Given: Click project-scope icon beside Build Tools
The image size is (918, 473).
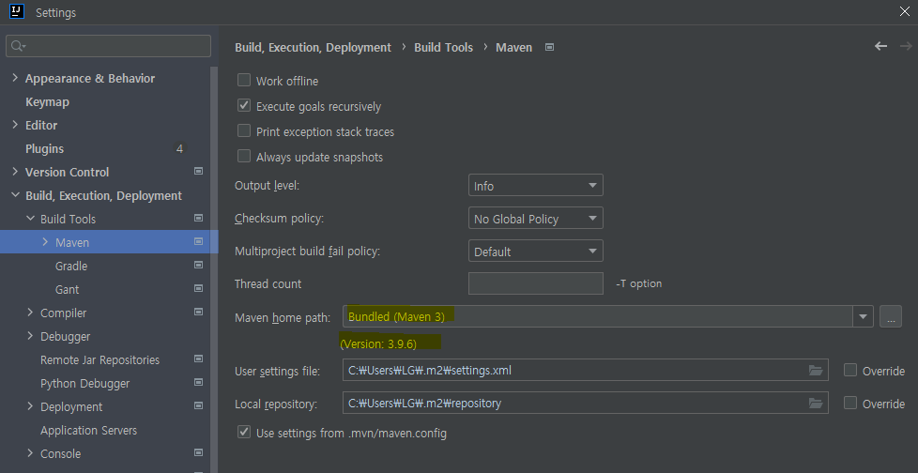Looking at the screenshot, I should coord(198,218).
